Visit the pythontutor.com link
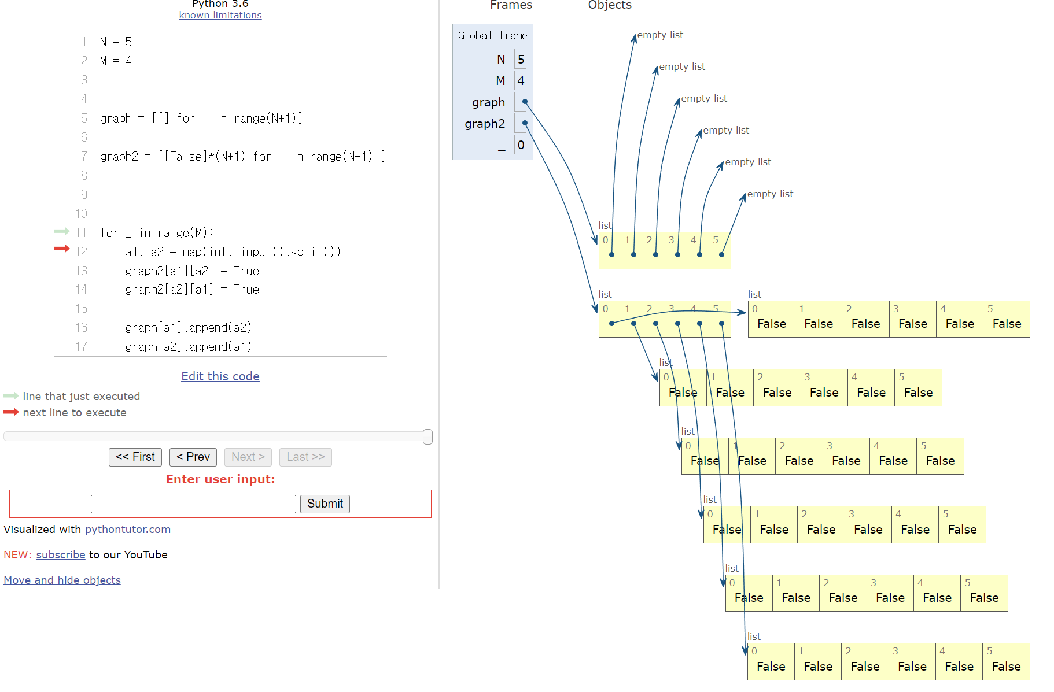The width and height of the screenshot is (1054, 692). click(128, 530)
